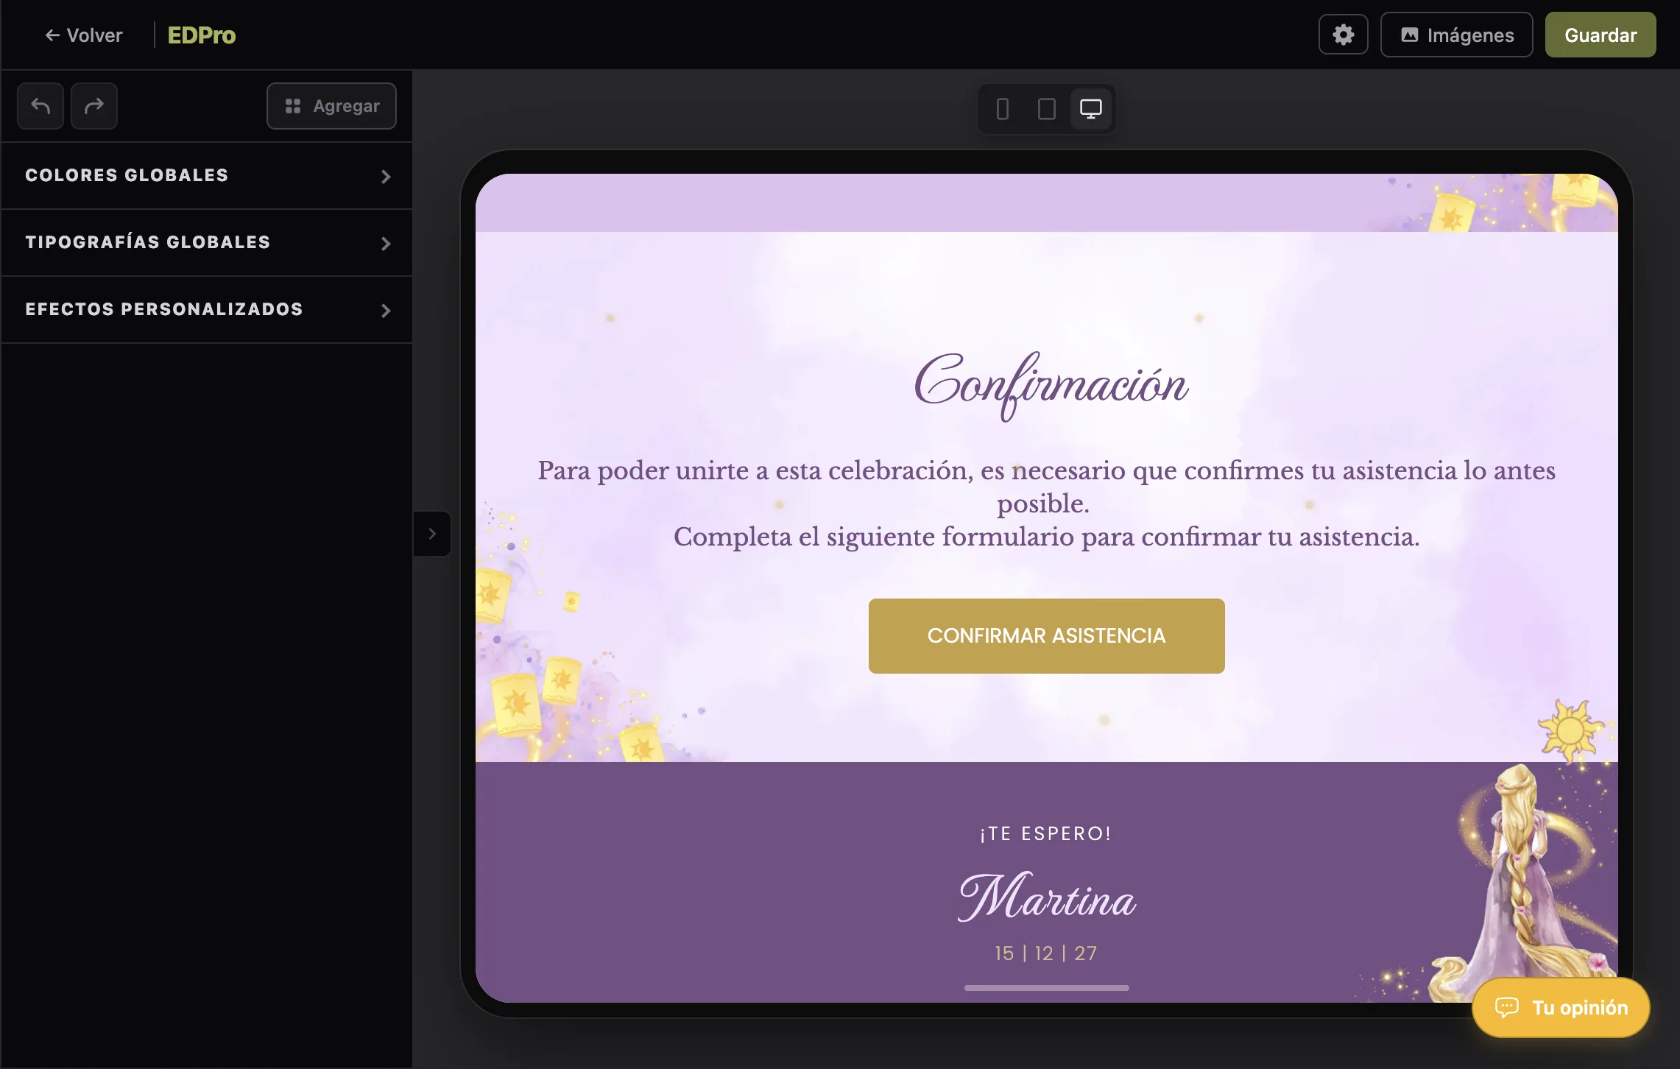Click the Agregar button
1680x1069 pixels.
331,106
